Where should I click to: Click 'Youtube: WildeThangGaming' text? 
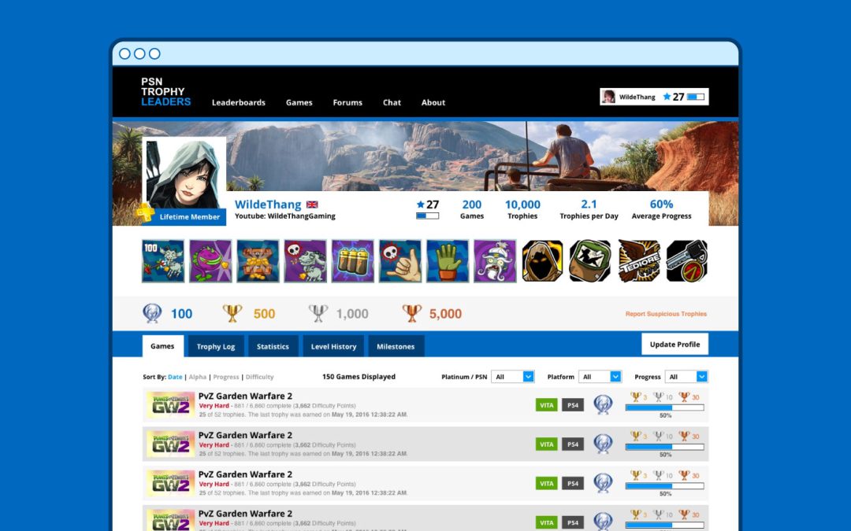(285, 216)
